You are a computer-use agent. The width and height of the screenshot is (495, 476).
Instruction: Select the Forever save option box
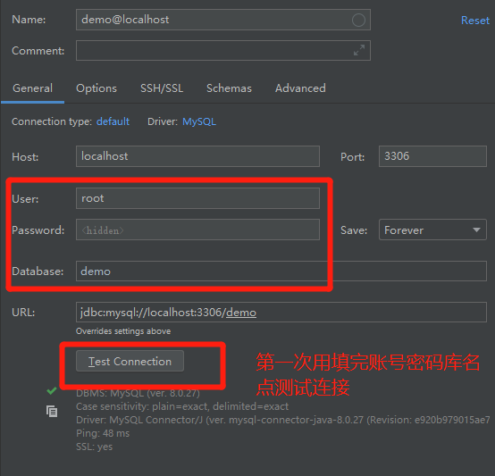tap(432, 230)
